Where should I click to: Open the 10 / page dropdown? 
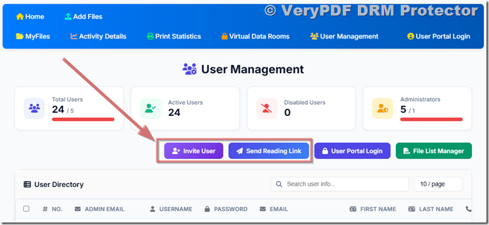438,184
